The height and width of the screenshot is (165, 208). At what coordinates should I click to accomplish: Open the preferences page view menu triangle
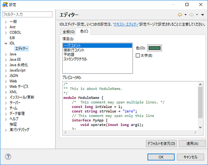203,15
